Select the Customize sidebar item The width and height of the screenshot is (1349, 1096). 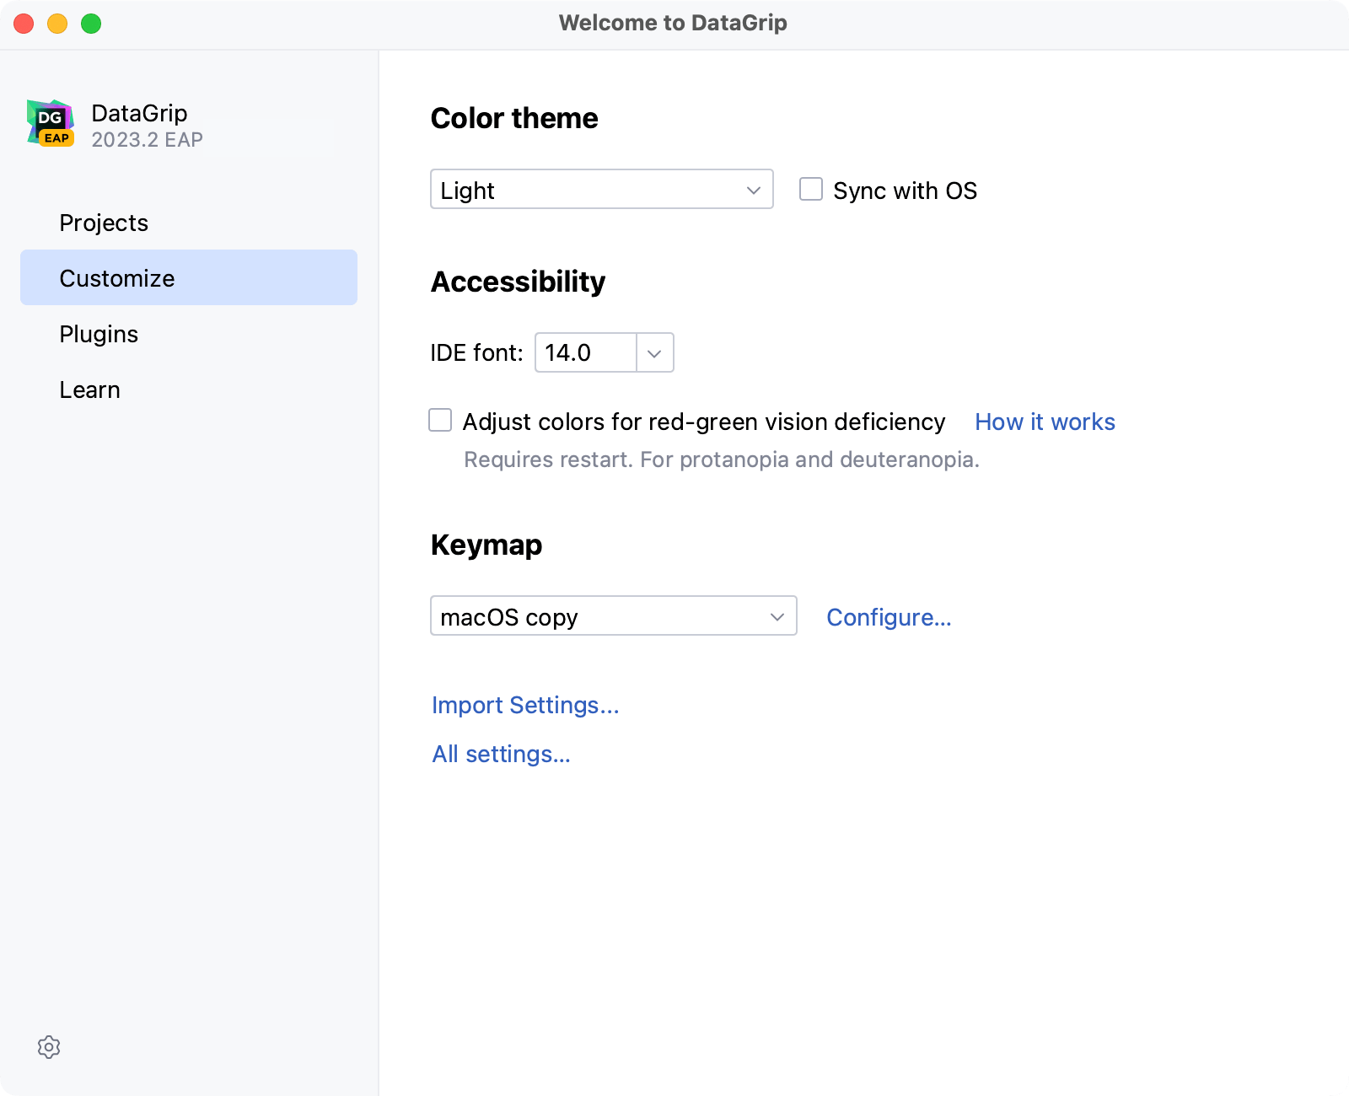[x=117, y=278]
